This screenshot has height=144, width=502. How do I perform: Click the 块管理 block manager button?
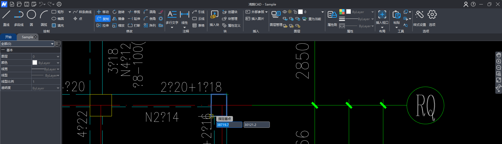coord(230,19)
